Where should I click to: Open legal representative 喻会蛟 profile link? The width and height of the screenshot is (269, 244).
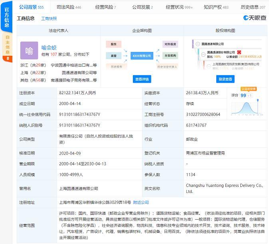49,48
